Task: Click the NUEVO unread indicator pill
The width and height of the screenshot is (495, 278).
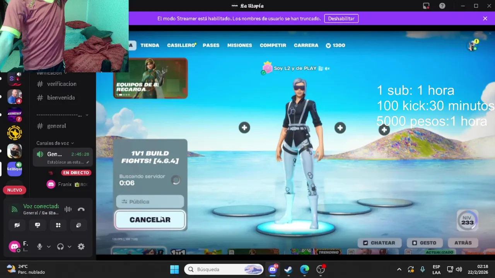Action: (15, 190)
